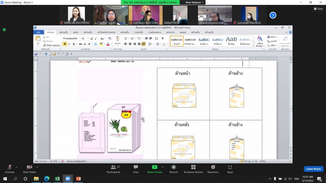
Task: Click the Record meeting icon
Action: coord(174,169)
